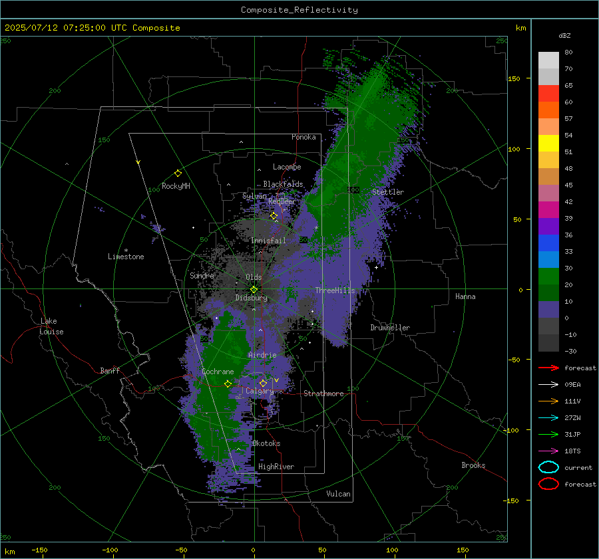Click the Hanna city label
Screen dimensions: 599x559
click(465, 296)
